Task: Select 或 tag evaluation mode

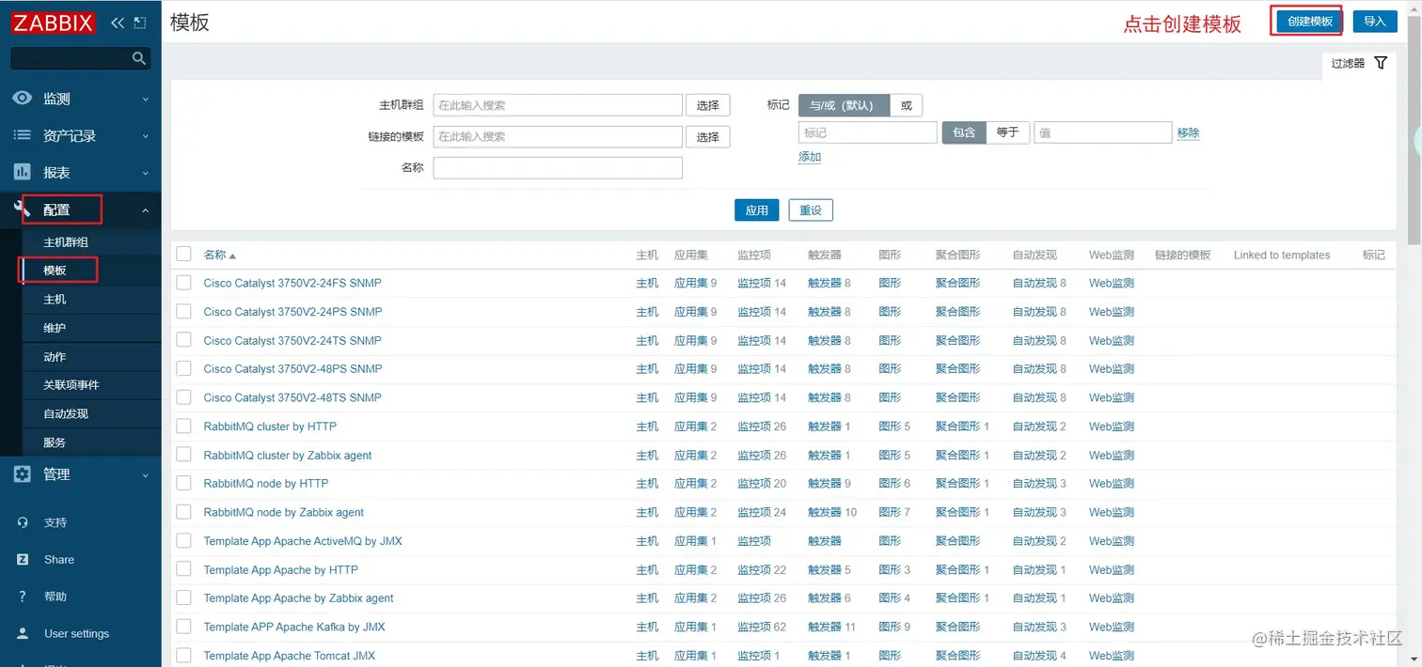Action: tap(907, 105)
